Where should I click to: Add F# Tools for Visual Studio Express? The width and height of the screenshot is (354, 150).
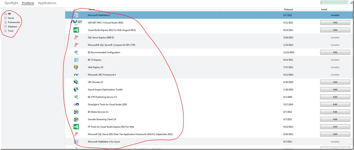click(335, 127)
